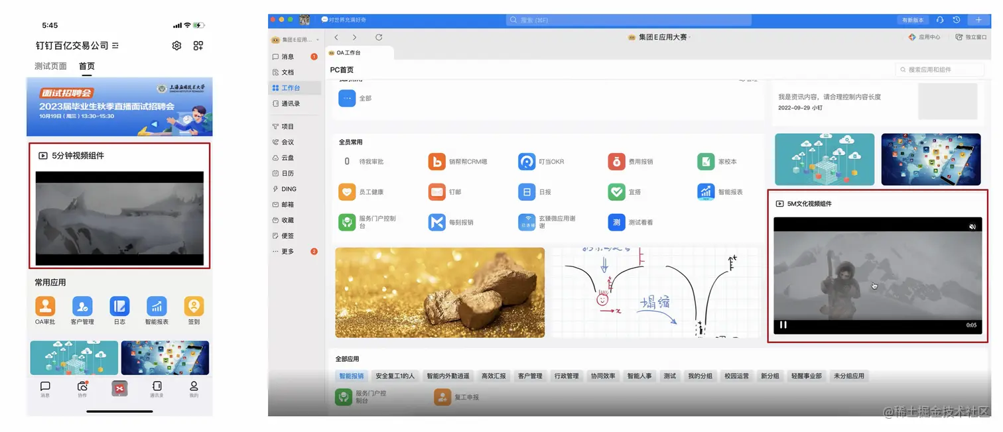The height and width of the screenshot is (432, 1003).
Task: Select the 校园运营 category tab
Action: click(736, 376)
